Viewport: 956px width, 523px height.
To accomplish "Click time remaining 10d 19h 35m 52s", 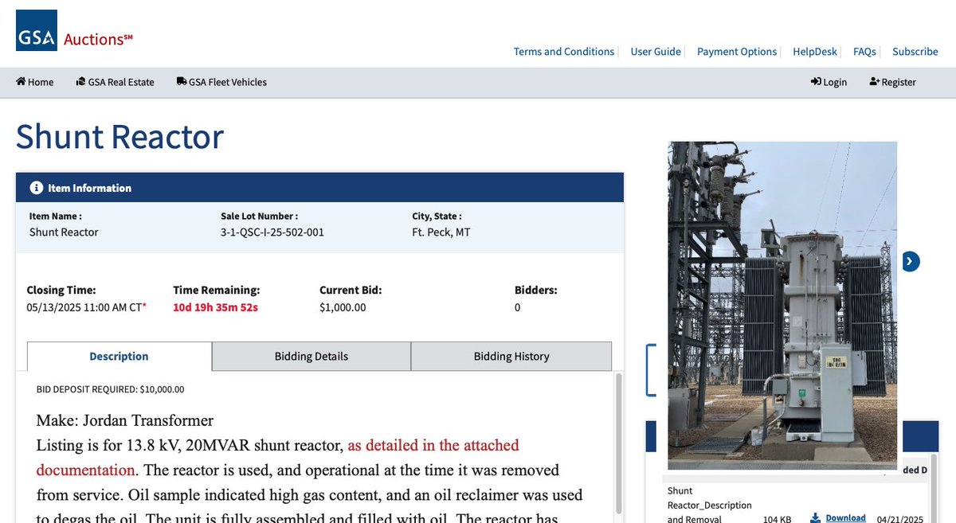I will coord(215,307).
